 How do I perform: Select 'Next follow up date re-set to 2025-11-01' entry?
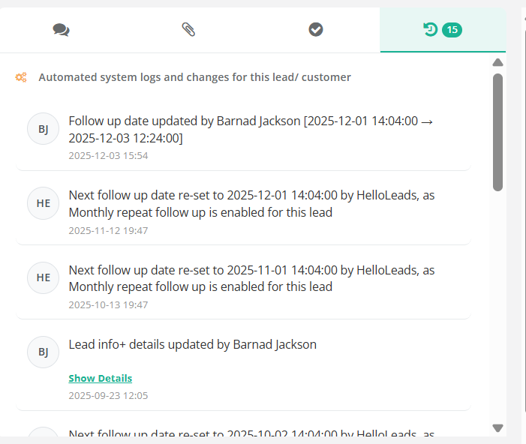(x=244, y=286)
